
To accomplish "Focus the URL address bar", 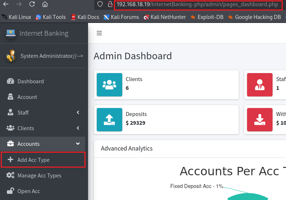I will pyautogui.click(x=198, y=5).
